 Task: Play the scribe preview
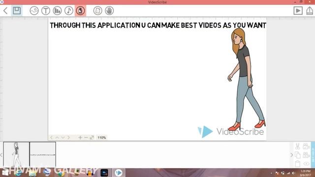[298, 11]
